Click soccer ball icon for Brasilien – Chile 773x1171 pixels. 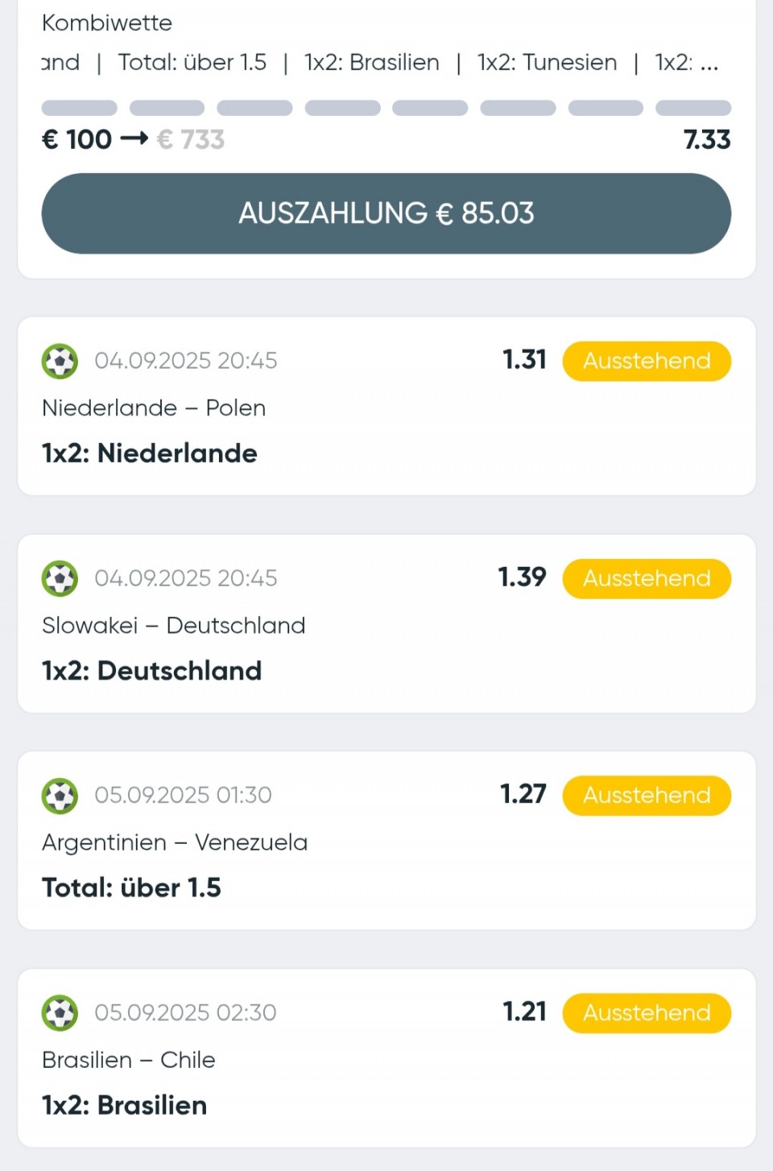point(60,1013)
